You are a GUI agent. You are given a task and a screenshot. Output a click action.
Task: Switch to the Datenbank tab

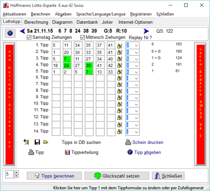pyautogui.click(x=87, y=22)
